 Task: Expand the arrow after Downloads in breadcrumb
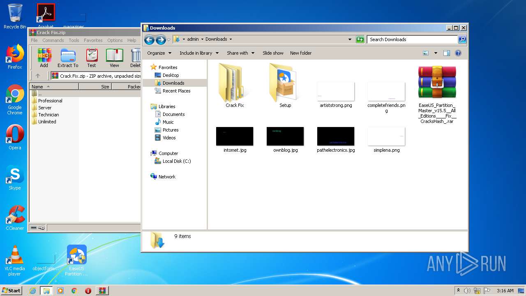231,39
